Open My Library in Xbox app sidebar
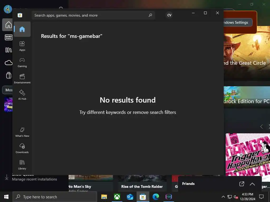 [x=9, y=50]
